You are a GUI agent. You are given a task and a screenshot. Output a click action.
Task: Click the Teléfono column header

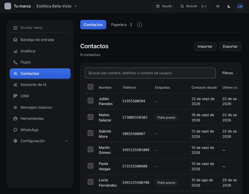pos(129,88)
